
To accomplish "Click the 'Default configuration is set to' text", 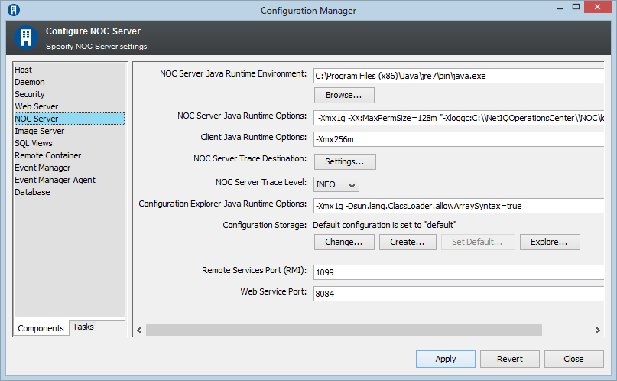I will pos(385,225).
